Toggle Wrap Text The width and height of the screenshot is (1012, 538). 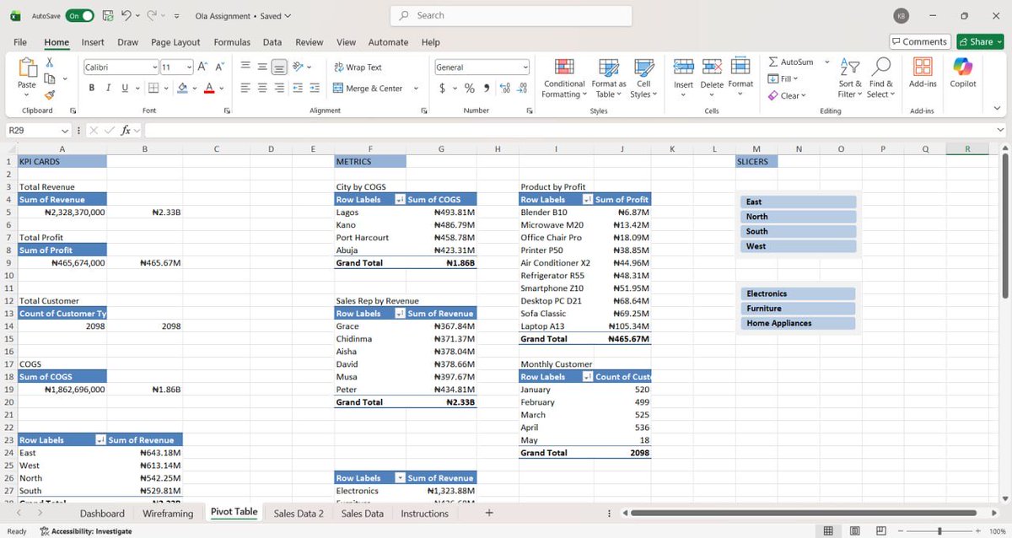pyautogui.click(x=358, y=67)
